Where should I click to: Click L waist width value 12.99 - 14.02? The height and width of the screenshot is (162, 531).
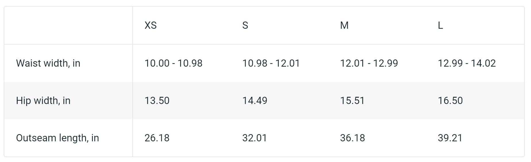[x=467, y=63]
